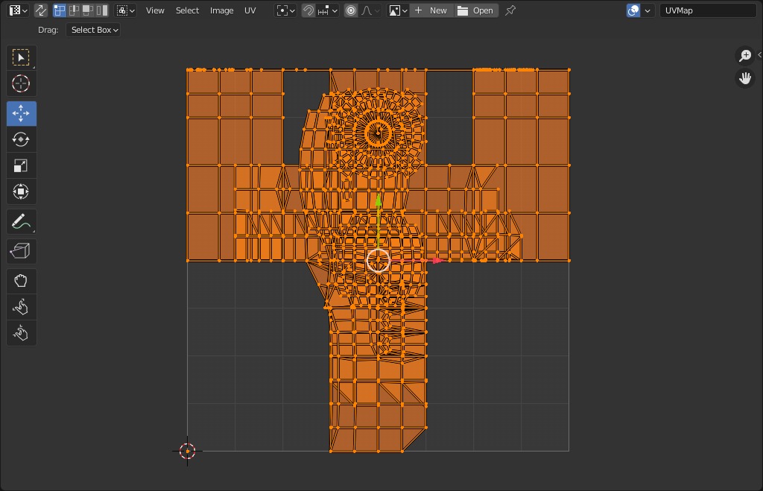Switch to edge selection mode

point(74,10)
